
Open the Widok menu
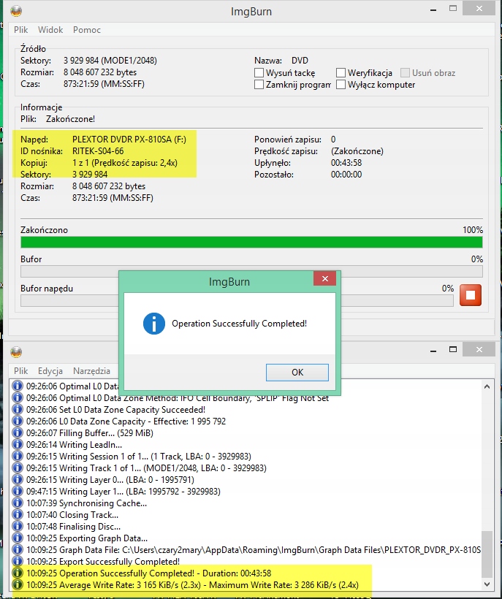50,30
